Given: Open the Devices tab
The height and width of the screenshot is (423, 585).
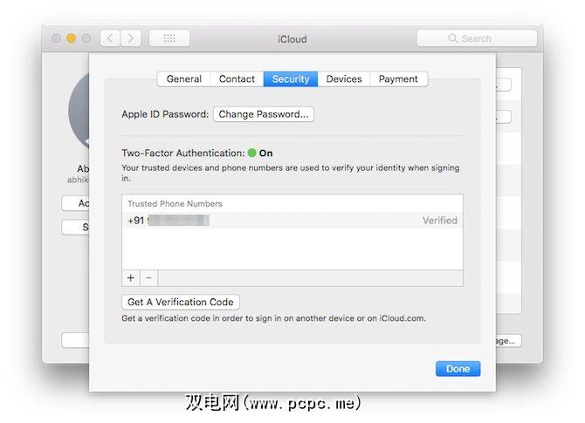Looking at the screenshot, I should pyautogui.click(x=344, y=79).
